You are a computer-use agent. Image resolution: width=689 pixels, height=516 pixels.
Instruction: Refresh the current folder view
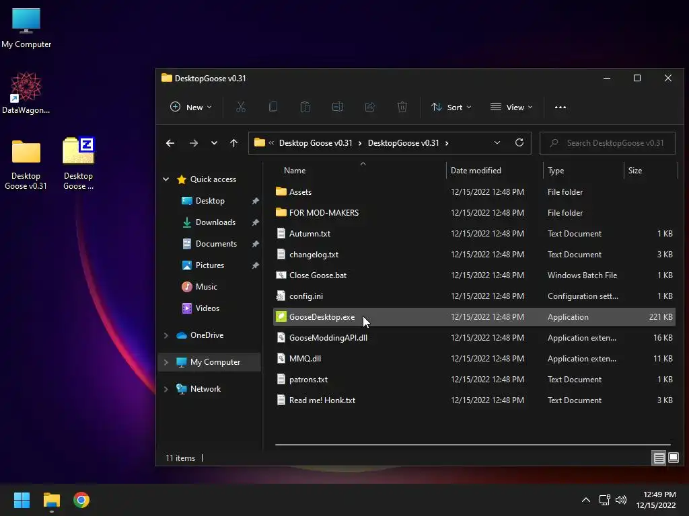coord(519,142)
